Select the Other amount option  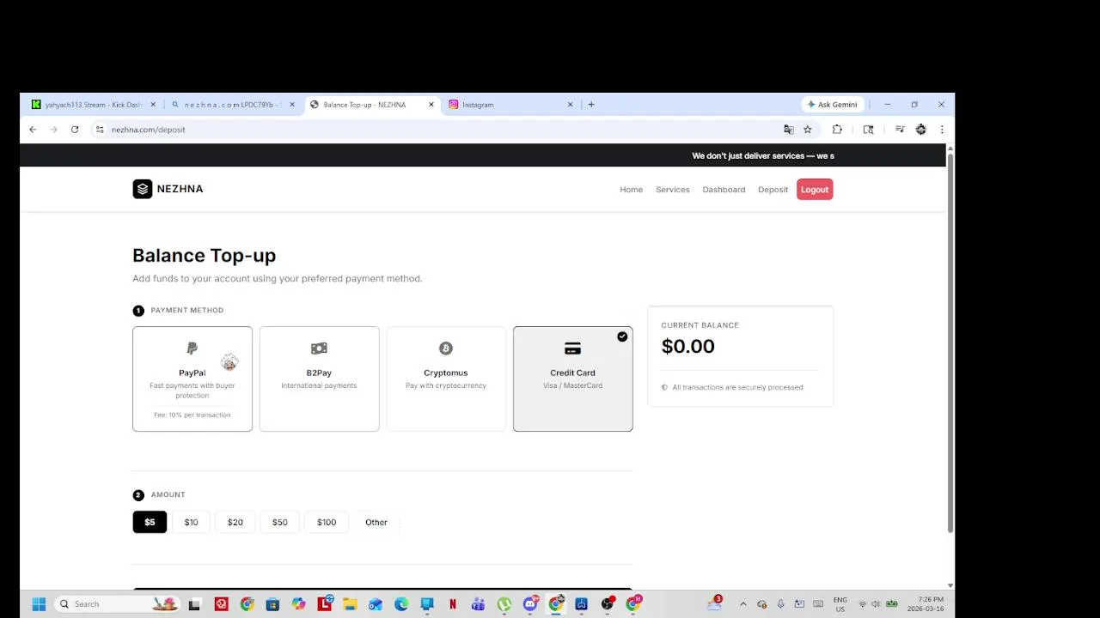[x=376, y=522]
